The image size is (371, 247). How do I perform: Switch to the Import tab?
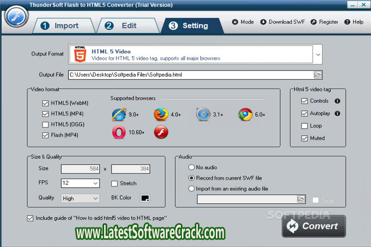click(x=60, y=25)
